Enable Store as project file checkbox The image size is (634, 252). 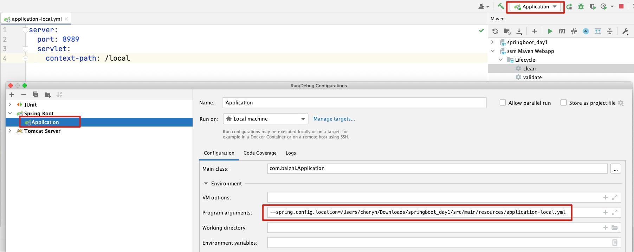563,103
